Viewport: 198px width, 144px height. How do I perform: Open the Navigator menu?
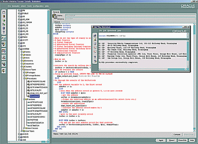tap(16, 6)
